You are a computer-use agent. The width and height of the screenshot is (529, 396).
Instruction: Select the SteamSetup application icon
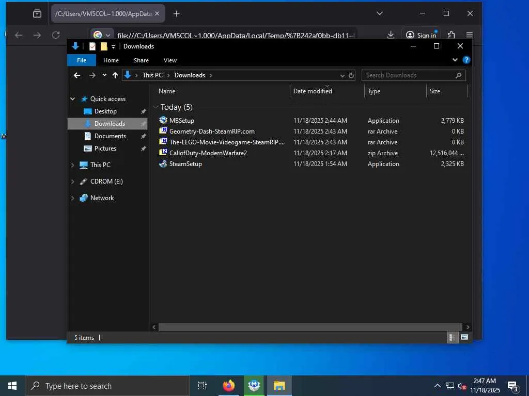tap(163, 163)
